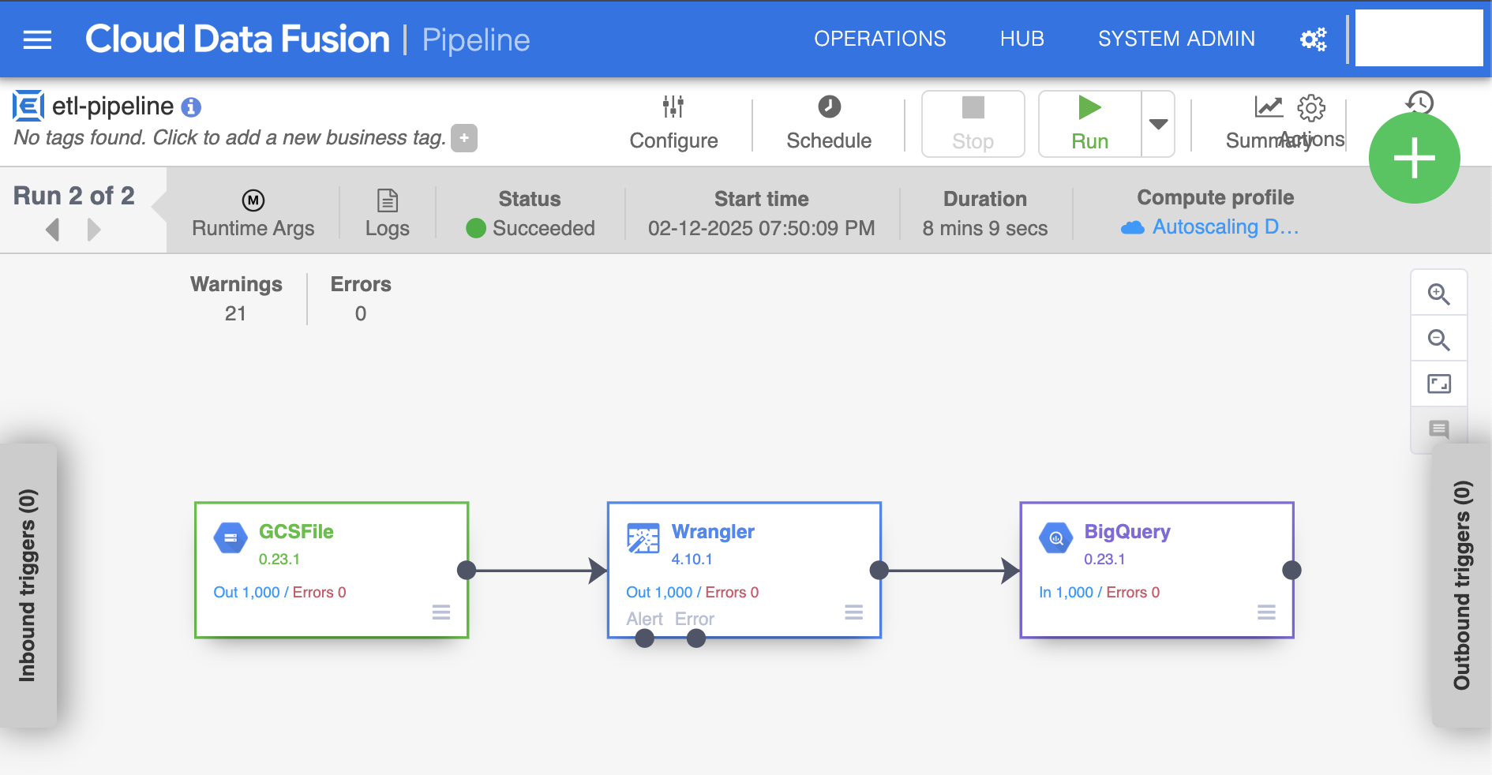Click the etl-pipeline info icon
Screen dimensions: 1492x775
pyautogui.click(x=189, y=106)
